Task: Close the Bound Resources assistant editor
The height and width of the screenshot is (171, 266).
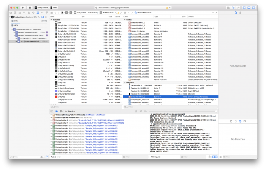Action: click(x=215, y=12)
